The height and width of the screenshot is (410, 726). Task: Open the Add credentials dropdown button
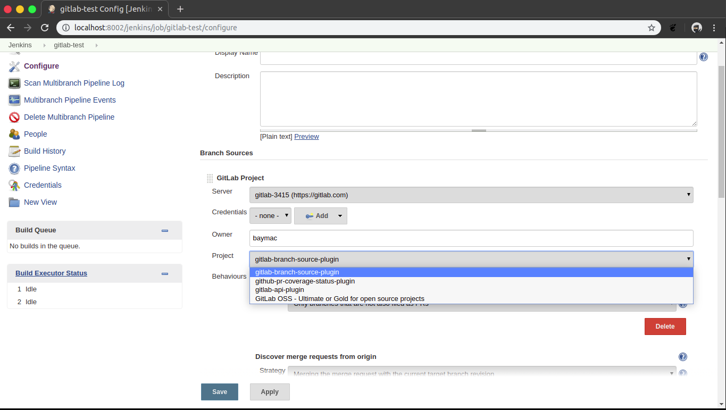[x=321, y=216]
